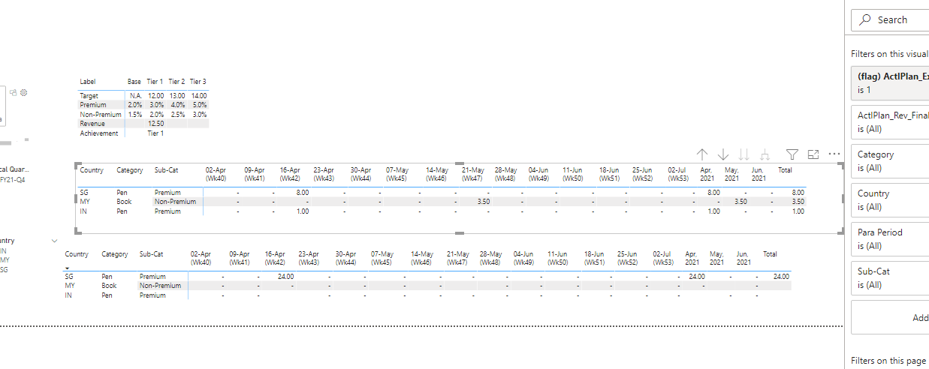
Task: Go to next level with double arrows icon
Action: 744,154
